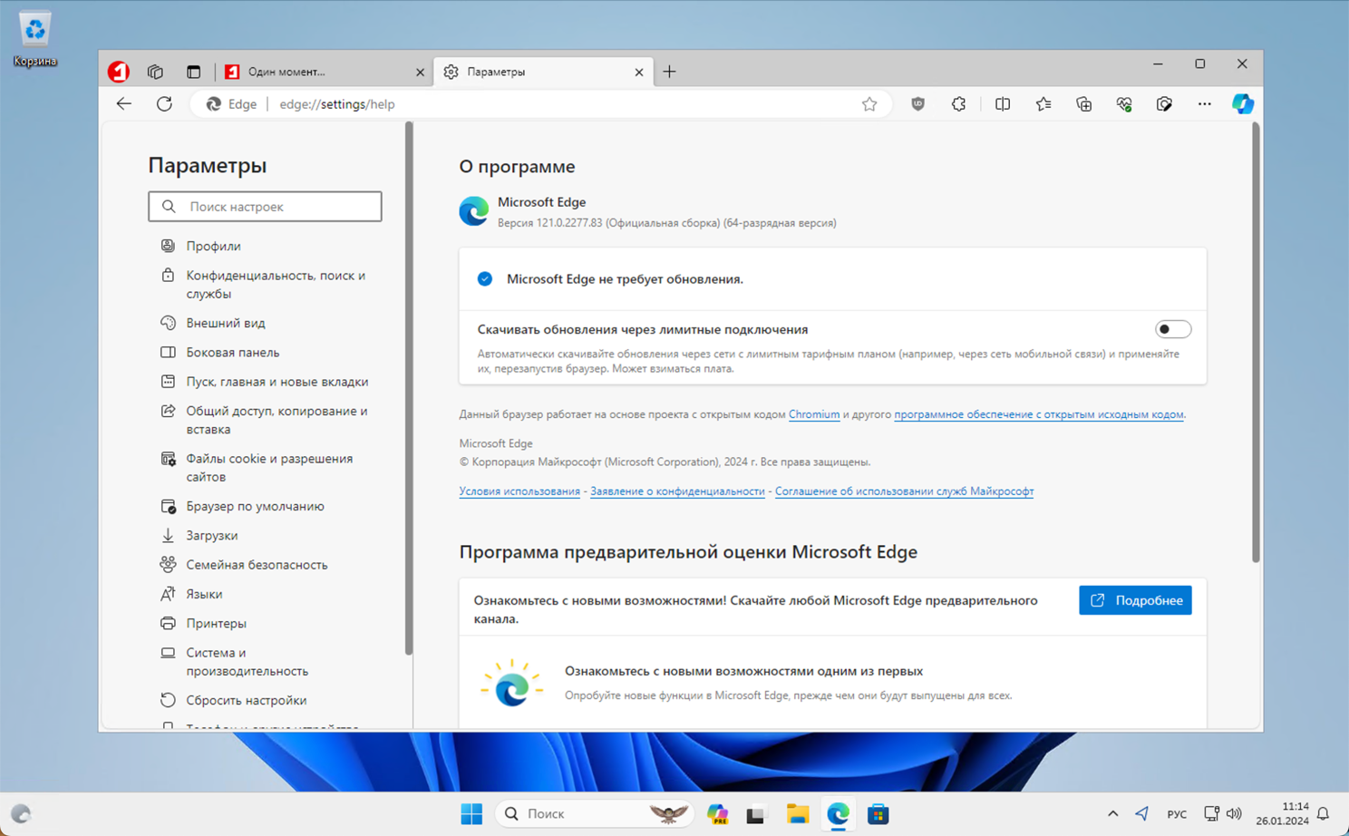The height and width of the screenshot is (836, 1349).
Task: Open volume control in system tray
Action: 1234,814
